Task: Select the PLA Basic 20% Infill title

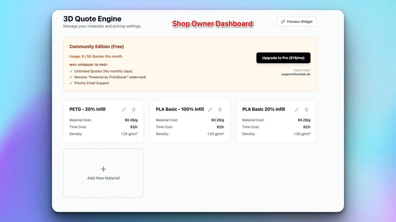Action: (263, 109)
